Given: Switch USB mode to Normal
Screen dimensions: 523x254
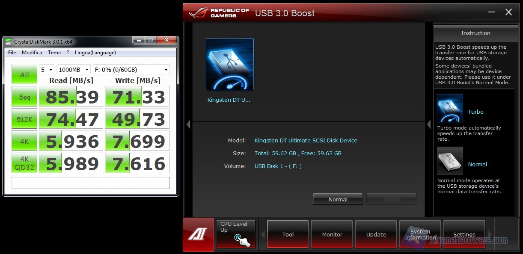Looking at the screenshot, I should click(338, 199).
